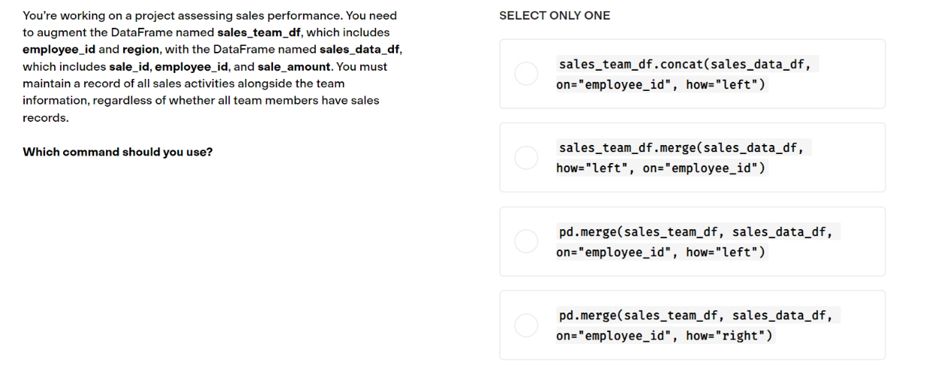
Task: Click the "Which command should you use?" prompt
Action: click(x=118, y=152)
